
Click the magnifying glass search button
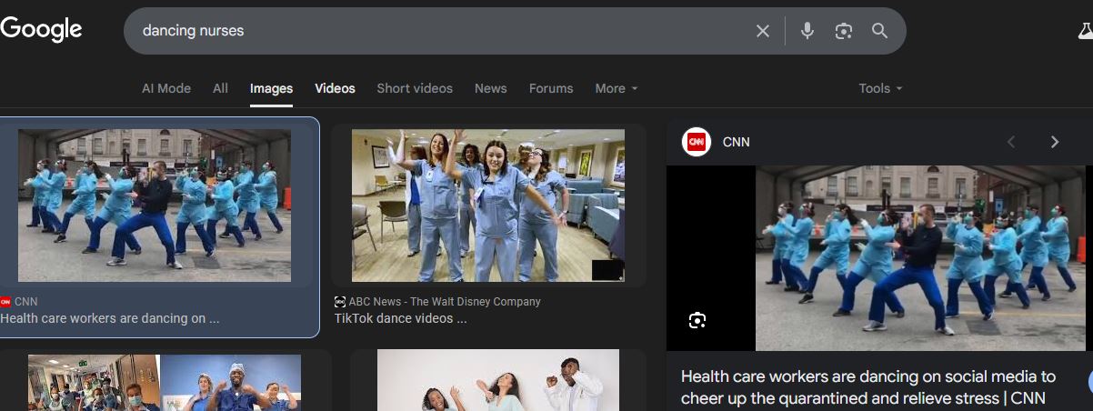[879, 31]
